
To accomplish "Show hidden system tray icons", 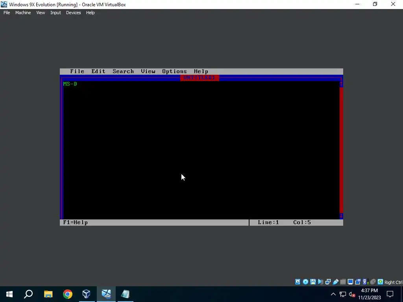I will point(333,294).
